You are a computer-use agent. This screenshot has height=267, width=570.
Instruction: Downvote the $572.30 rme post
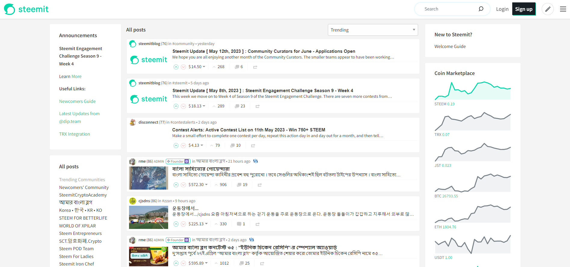point(183,185)
